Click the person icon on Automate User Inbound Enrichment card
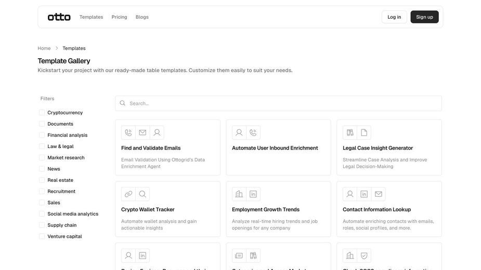The image size is (481, 270). (239, 132)
